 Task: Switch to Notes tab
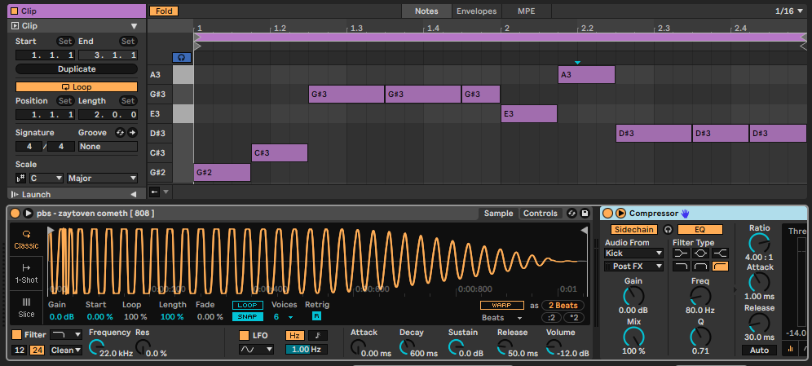(x=426, y=11)
